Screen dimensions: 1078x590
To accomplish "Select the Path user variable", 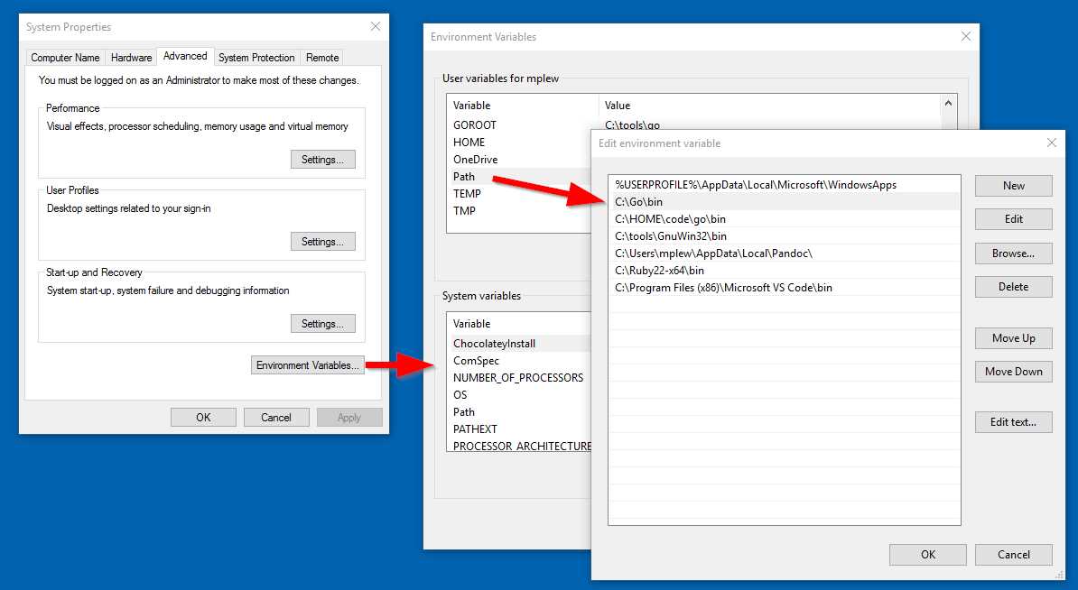I will click(464, 176).
